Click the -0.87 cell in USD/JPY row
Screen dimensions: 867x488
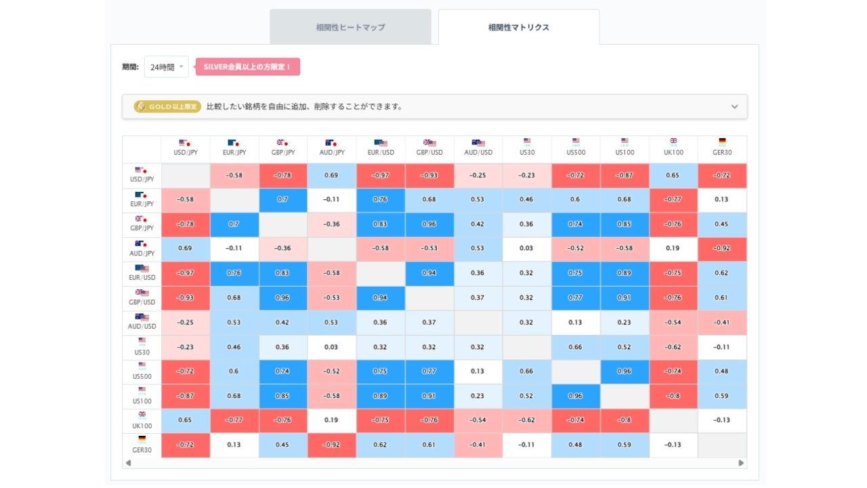[x=625, y=176]
